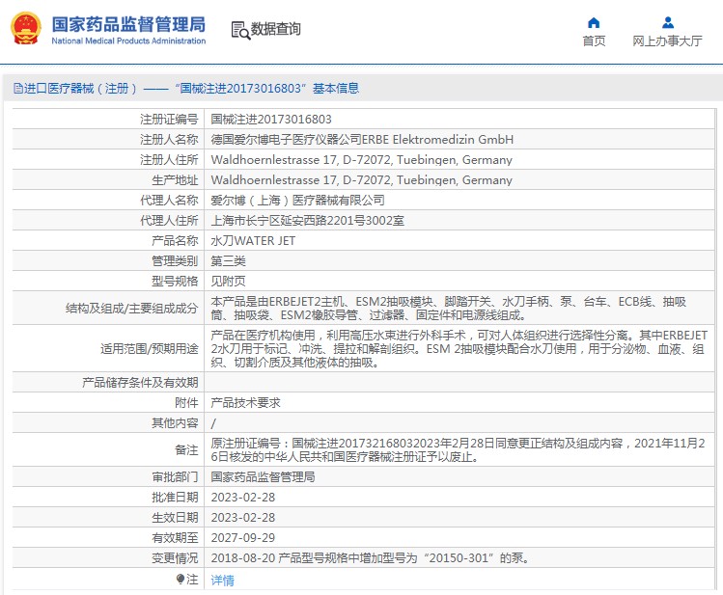Open 首页 link
This screenshot has height=595, width=723.
pos(594,41)
